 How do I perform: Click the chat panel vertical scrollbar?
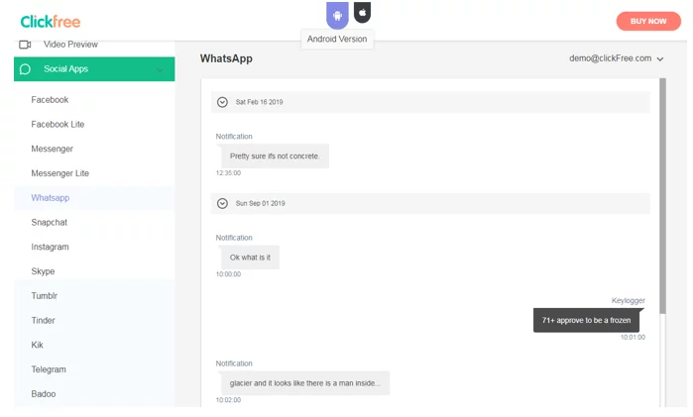(x=662, y=196)
